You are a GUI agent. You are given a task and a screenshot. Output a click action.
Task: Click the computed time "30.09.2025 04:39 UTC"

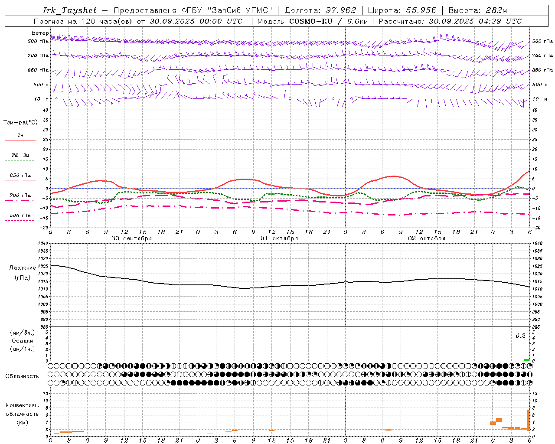click(x=475, y=21)
